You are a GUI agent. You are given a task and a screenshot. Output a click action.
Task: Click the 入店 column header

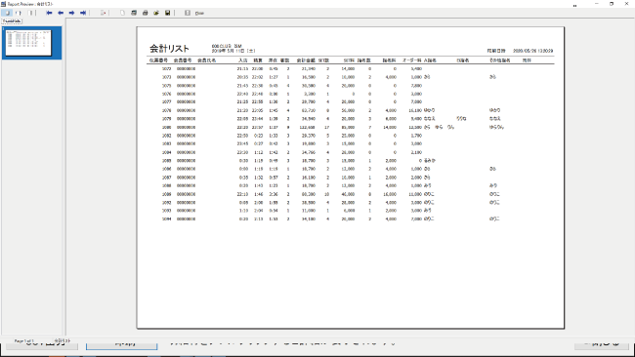(242, 60)
